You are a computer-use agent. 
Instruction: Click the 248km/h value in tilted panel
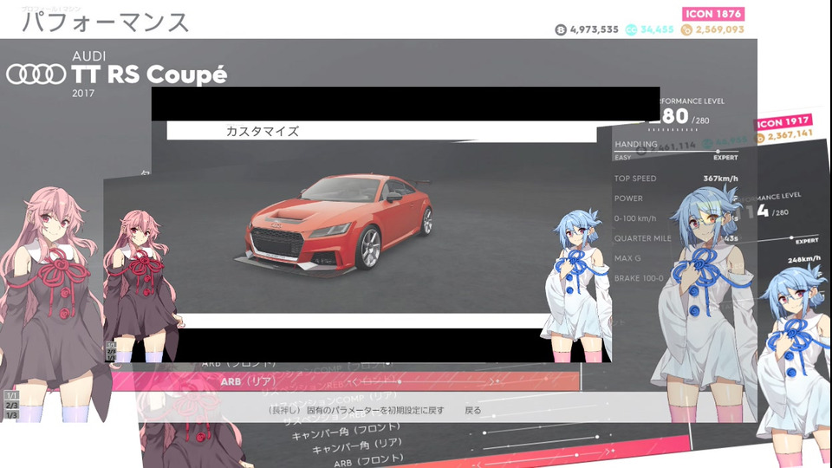tap(804, 259)
